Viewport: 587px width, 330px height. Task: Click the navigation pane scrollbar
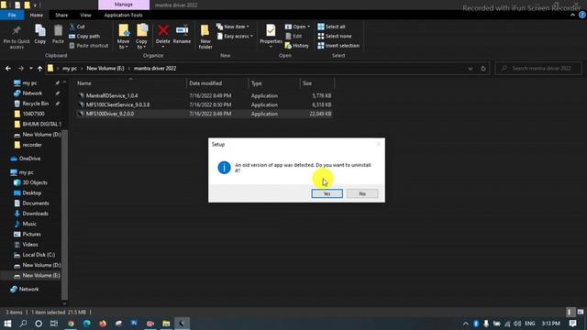[64, 214]
